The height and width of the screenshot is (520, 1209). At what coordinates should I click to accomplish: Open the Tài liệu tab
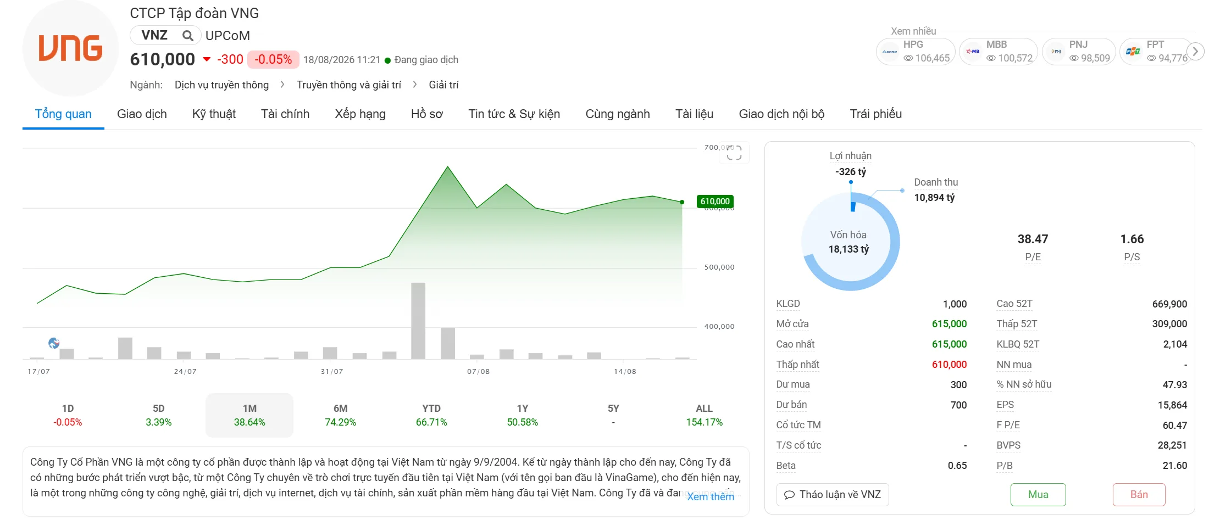coord(694,114)
